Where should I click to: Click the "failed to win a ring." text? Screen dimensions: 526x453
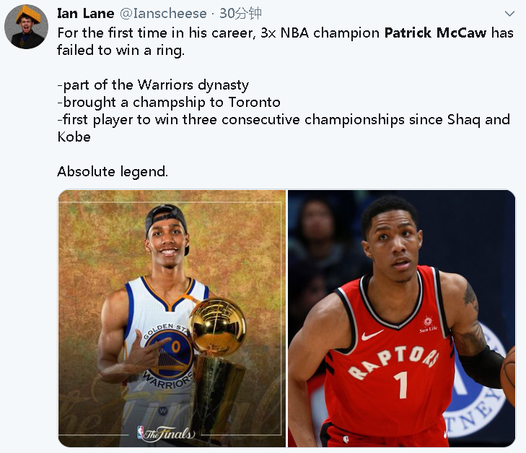120,51
